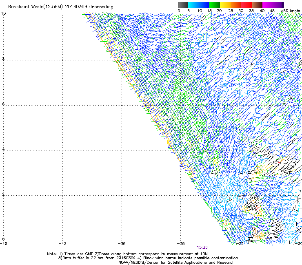Click the cyan 5-10 knots legend segment
This screenshot has width=302, height=265.
(x=193, y=5)
